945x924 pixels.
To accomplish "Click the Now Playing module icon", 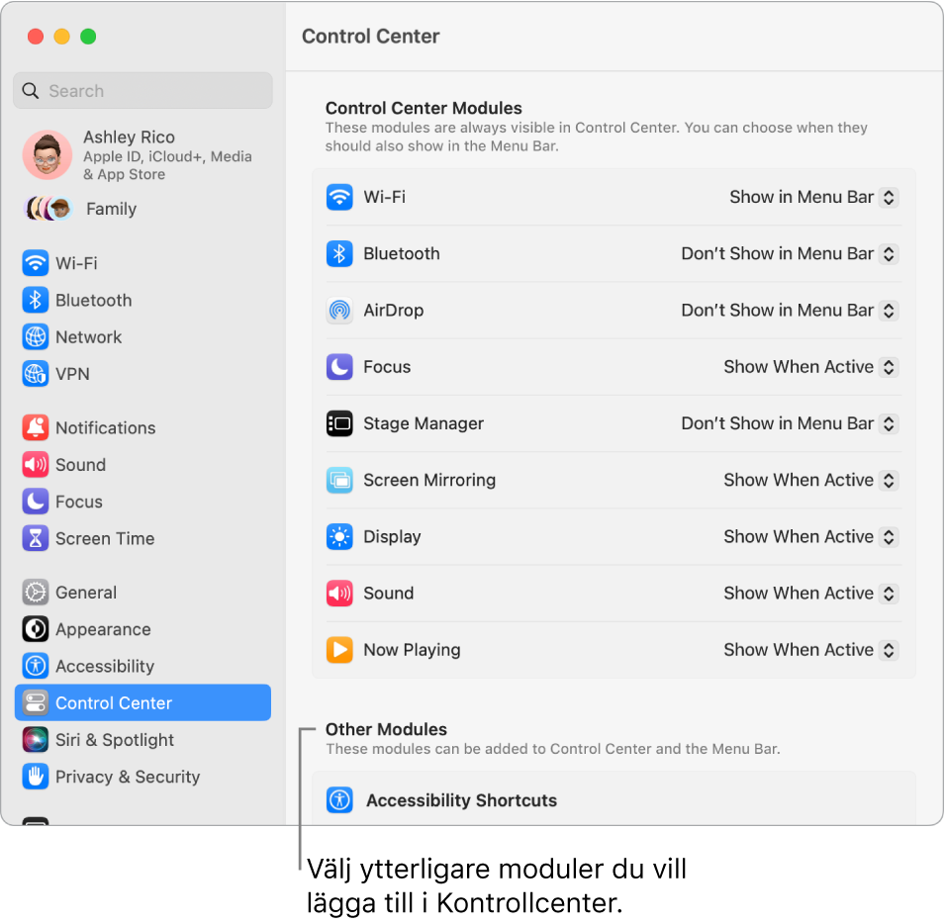I will pyautogui.click(x=339, y=650).
